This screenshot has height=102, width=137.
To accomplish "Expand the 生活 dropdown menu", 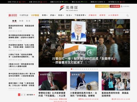I will (69, 15).
